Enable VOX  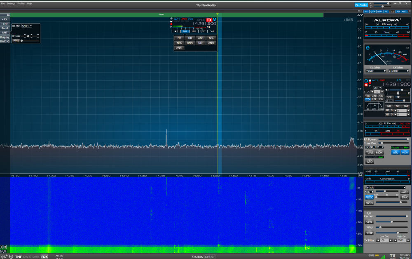pyautogui.click(x=369, y=222)
